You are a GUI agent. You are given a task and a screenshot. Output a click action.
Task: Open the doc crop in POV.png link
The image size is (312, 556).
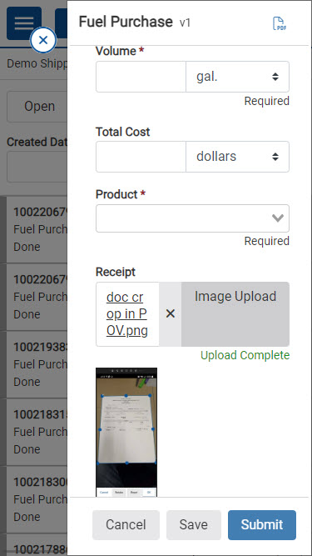[x=127, y=313]
